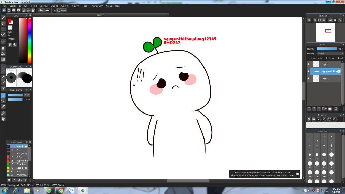Click the foreground red color swatch
The image size is (345, 194).
[9, 21]
